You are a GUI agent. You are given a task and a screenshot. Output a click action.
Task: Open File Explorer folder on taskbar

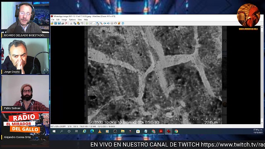123,131
